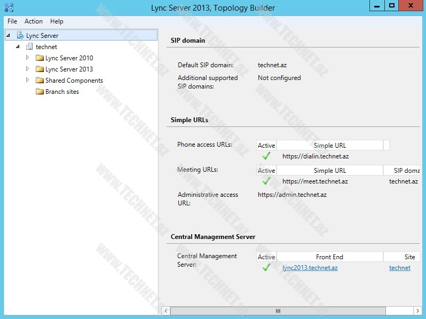The image size is (426, 319).
Task: Click the Lync Server 2013 folder icon
Action: pos(40,69)
